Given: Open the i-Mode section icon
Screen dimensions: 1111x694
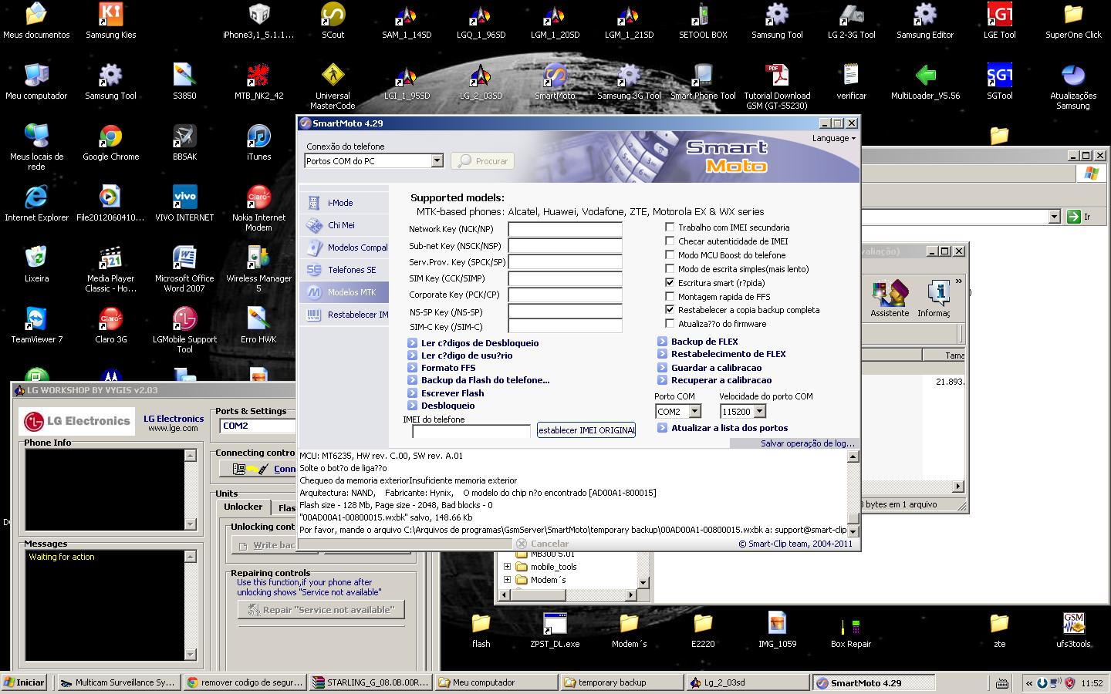Looking at the screenshot, I should (314, 204).
